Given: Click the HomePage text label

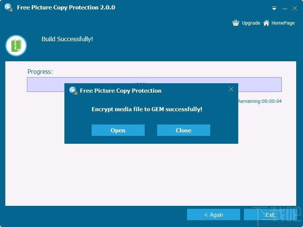Looking at the screenshot, I should coord(283,23).
